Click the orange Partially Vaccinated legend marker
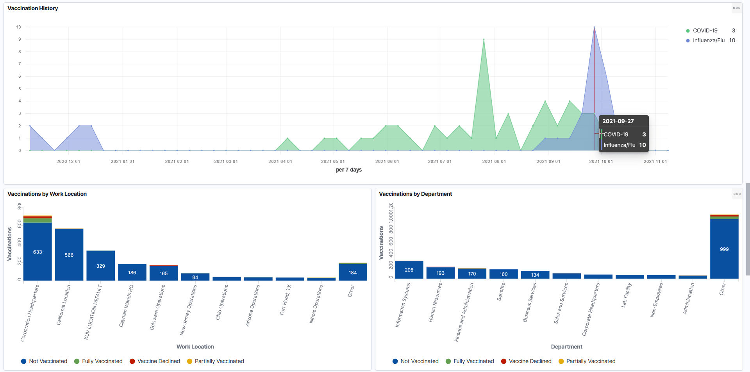This screenshot has width=750, height=372. click(x=190, y=361)
